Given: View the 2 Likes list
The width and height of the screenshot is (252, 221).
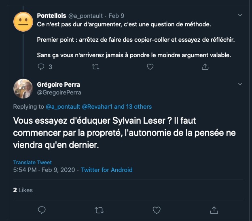Looking at the screenshot, I should point(23,190).
